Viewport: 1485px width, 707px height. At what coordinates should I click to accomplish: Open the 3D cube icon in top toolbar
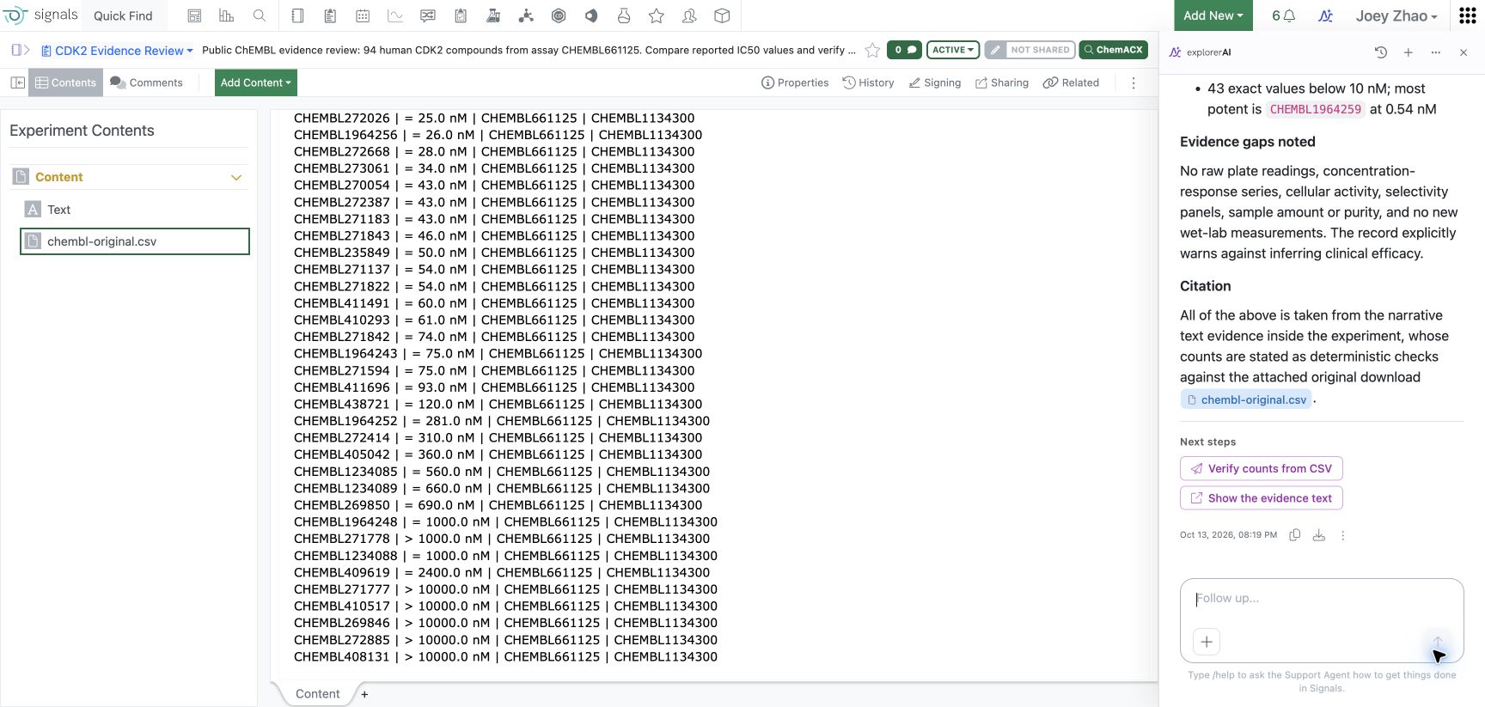722,15
